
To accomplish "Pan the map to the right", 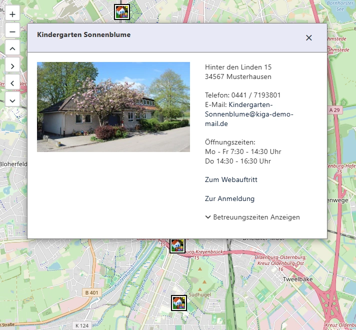I will 12,65.
